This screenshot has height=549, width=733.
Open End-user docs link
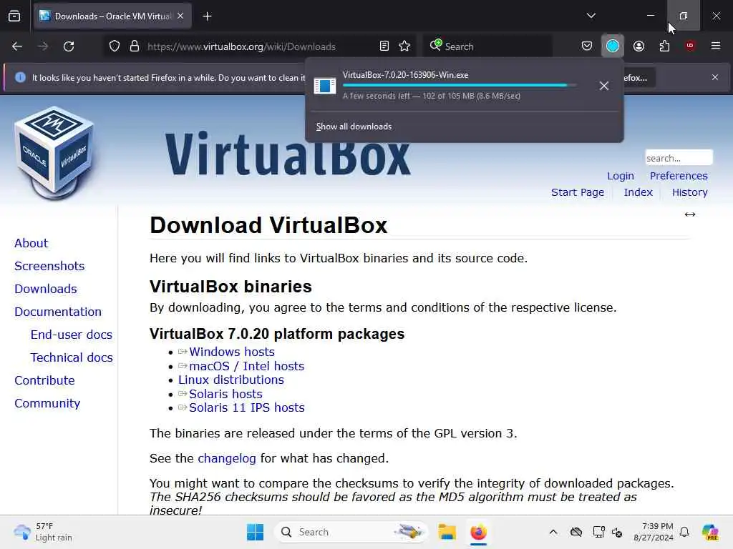tap(72, 335)
